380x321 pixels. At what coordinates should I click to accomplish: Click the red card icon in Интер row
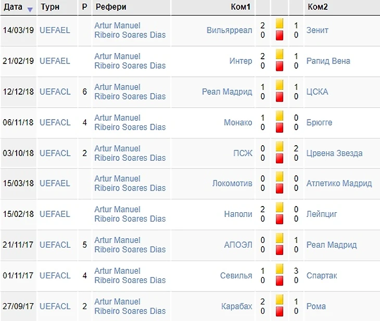click(279, 66)
